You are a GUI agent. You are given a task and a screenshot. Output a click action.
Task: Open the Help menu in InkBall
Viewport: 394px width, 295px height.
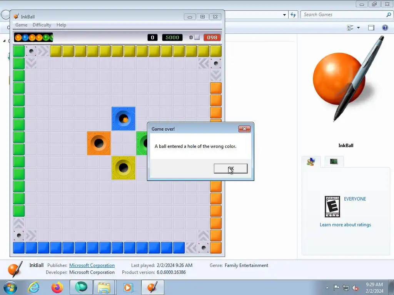(x=61, y=25)
